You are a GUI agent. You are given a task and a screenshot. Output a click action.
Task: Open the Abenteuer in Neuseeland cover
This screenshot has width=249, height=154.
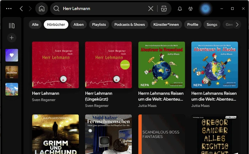pos(161,65)
